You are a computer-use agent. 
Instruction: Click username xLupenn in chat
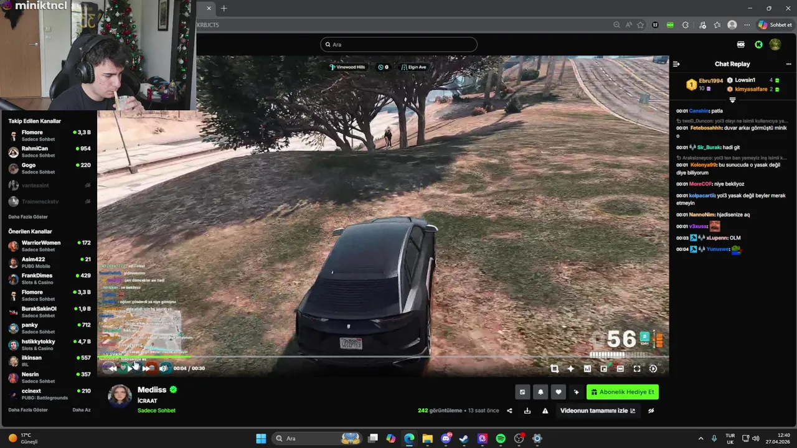pyautogui.click(x=717, y=238)
